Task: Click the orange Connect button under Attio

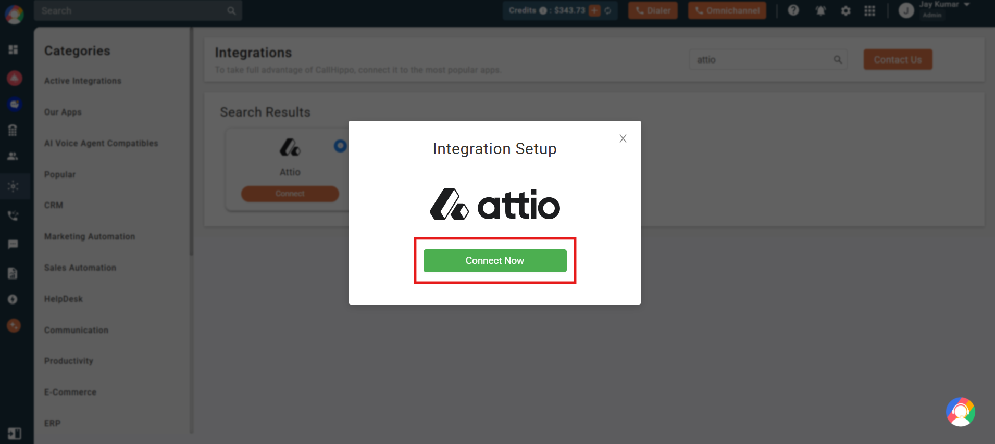Action: 290,194
